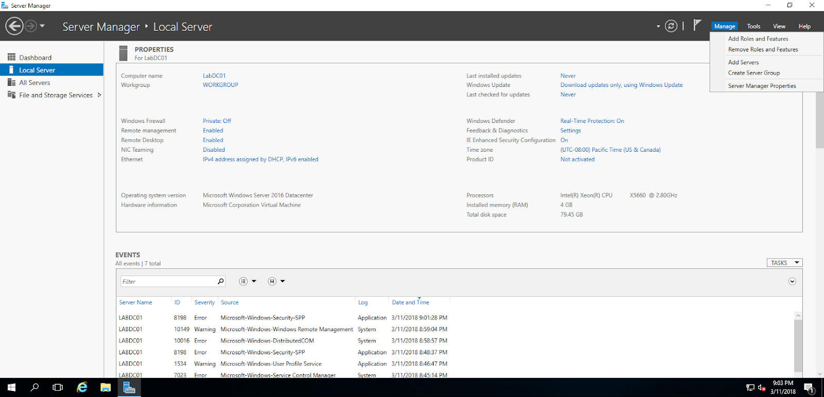Open Server Manager Properties
This screenshot has width=824, height=397.
(x=762, y=86)
